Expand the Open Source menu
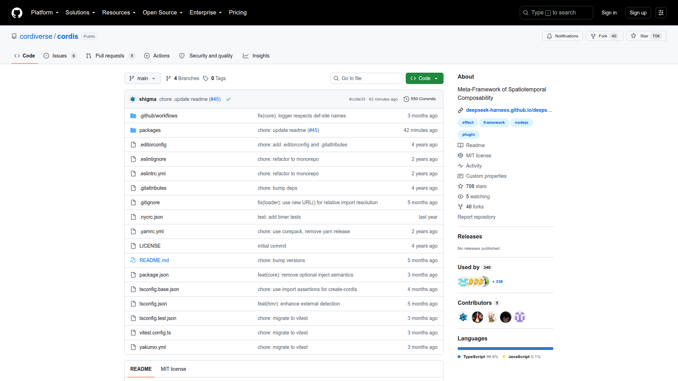 pyautogui.click(x=162, y=13)
